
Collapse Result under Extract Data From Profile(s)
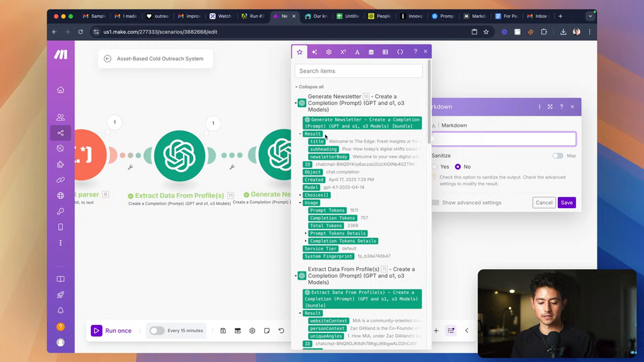click(x=300, y=313)
